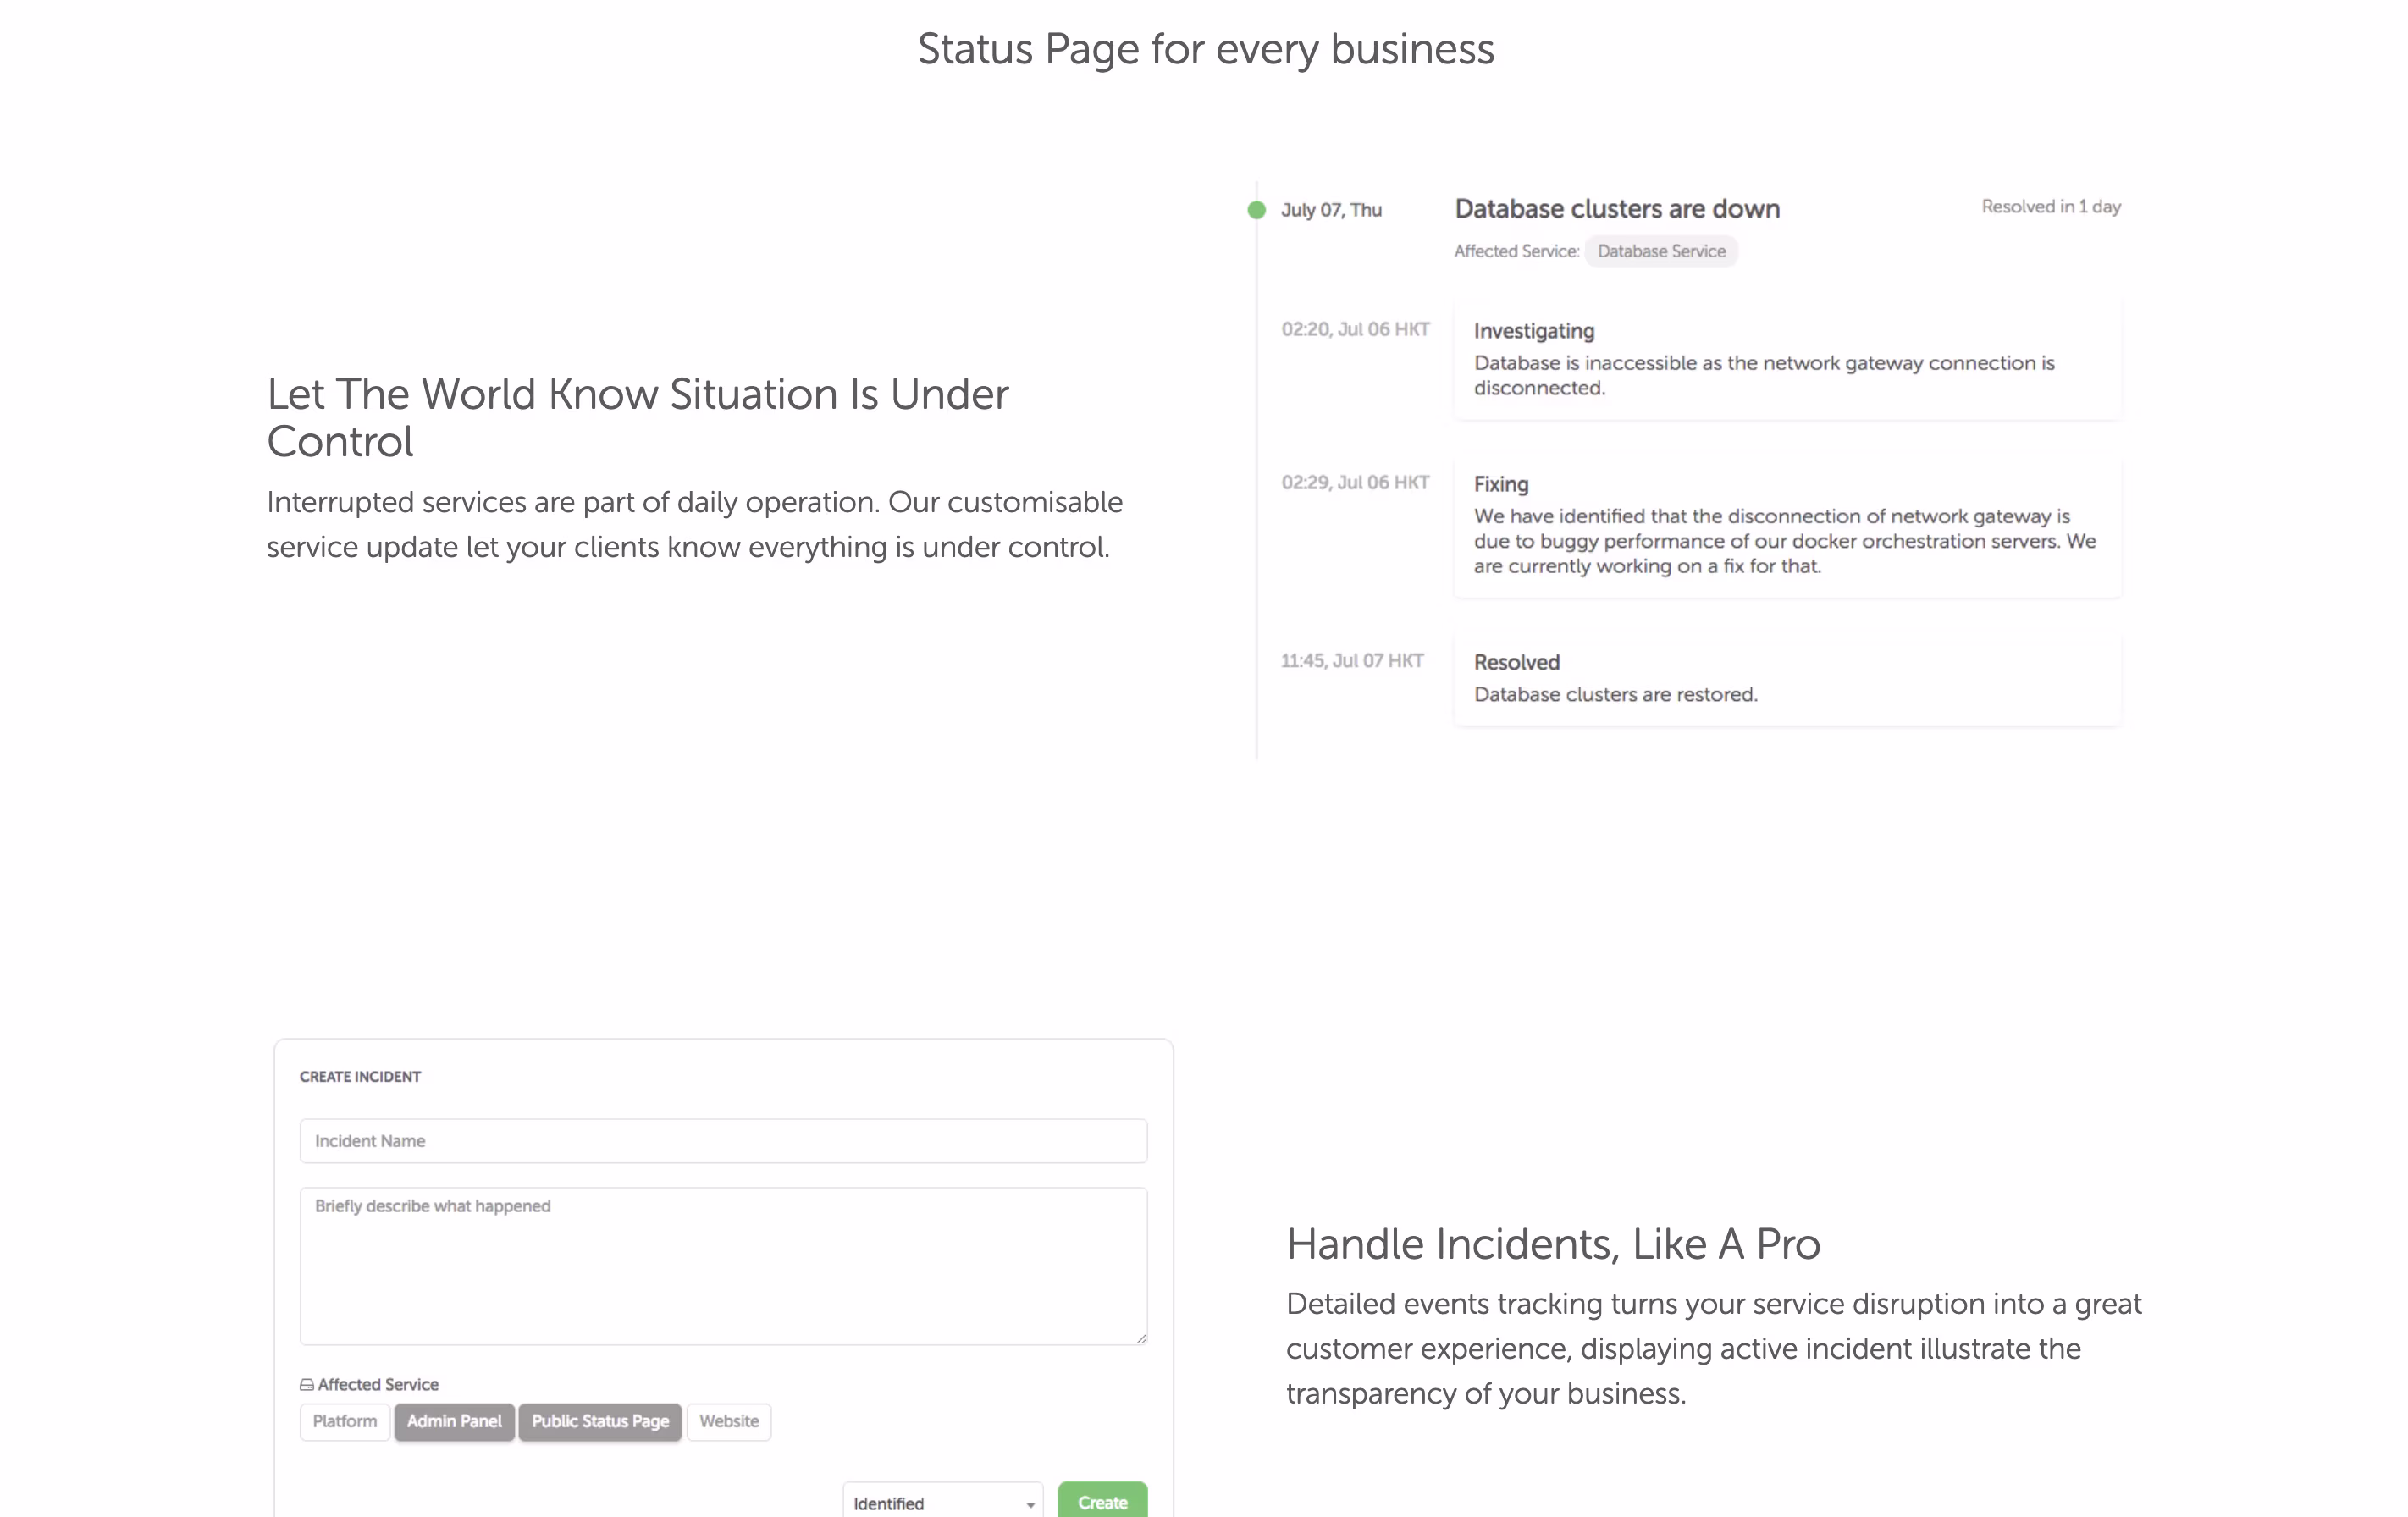
Task: Select the Investigating update card
Action: click(x=1787, y=359)
